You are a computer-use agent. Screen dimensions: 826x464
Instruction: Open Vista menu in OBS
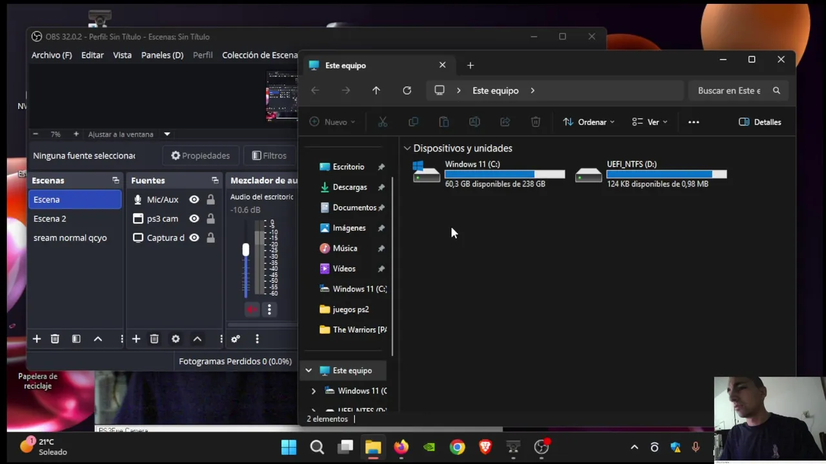pyautogui.click(x=122, y=55)
